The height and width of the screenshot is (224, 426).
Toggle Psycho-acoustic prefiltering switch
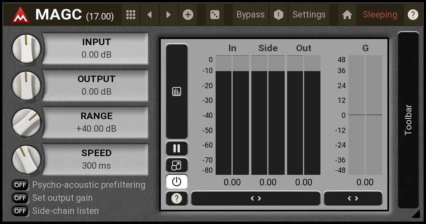tap(20, 185)
